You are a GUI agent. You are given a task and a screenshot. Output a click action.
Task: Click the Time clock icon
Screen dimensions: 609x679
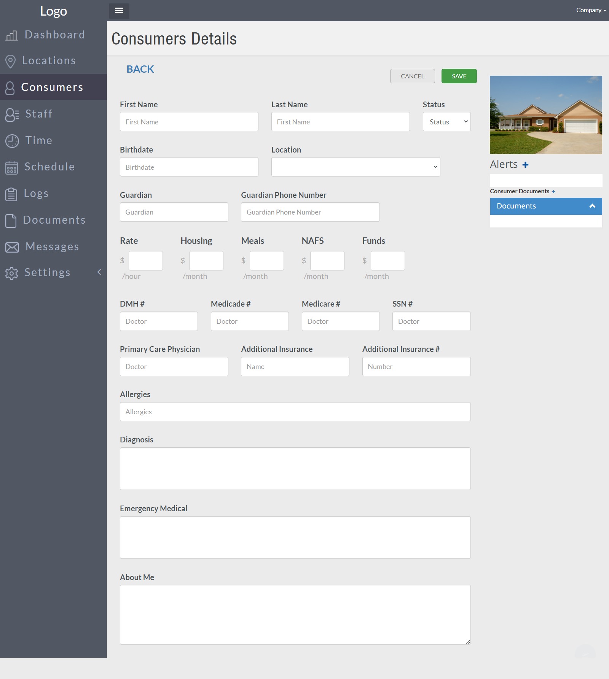click(12, 141)
